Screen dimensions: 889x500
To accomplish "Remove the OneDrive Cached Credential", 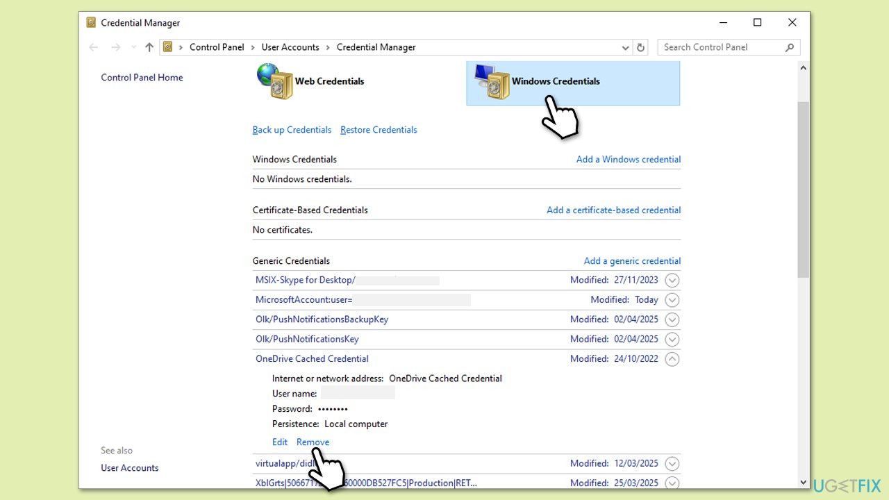I will pos(313,442).
